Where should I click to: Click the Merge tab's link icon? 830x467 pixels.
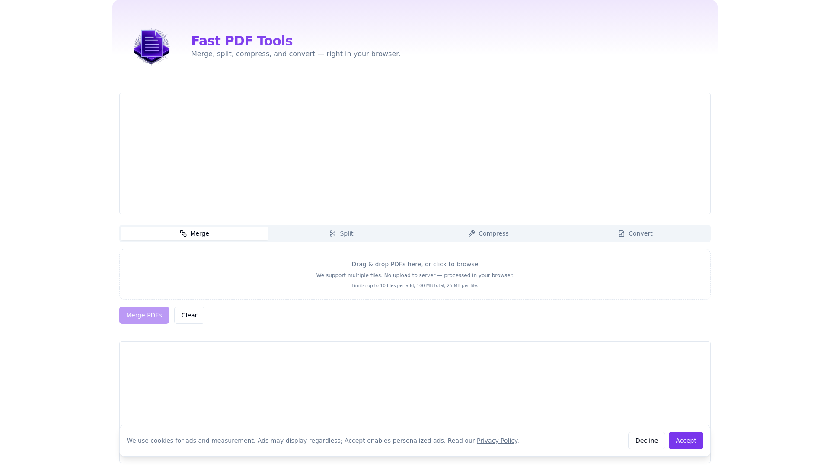coord(183,233)
